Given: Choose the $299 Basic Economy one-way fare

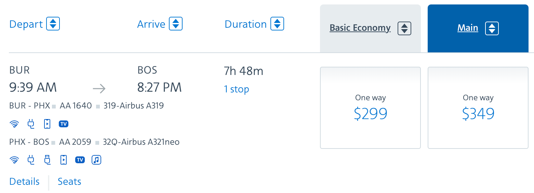Looking at the screenshot, I should [x=370, y=108].
